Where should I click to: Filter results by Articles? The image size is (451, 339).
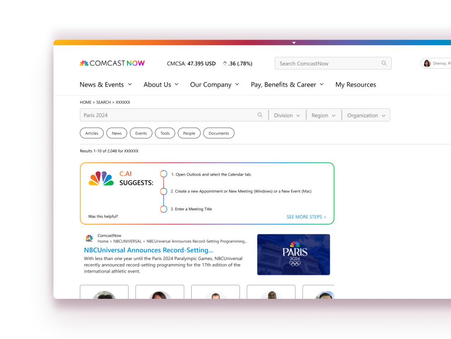pyautogui.click(x=92, y=133)
